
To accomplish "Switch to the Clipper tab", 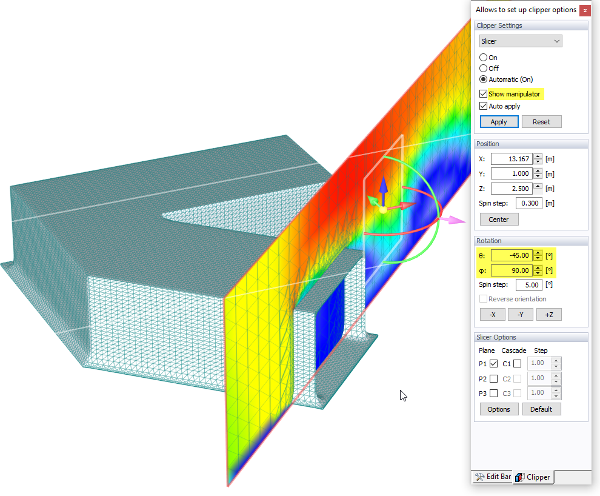I will click(x=533, y=478).
